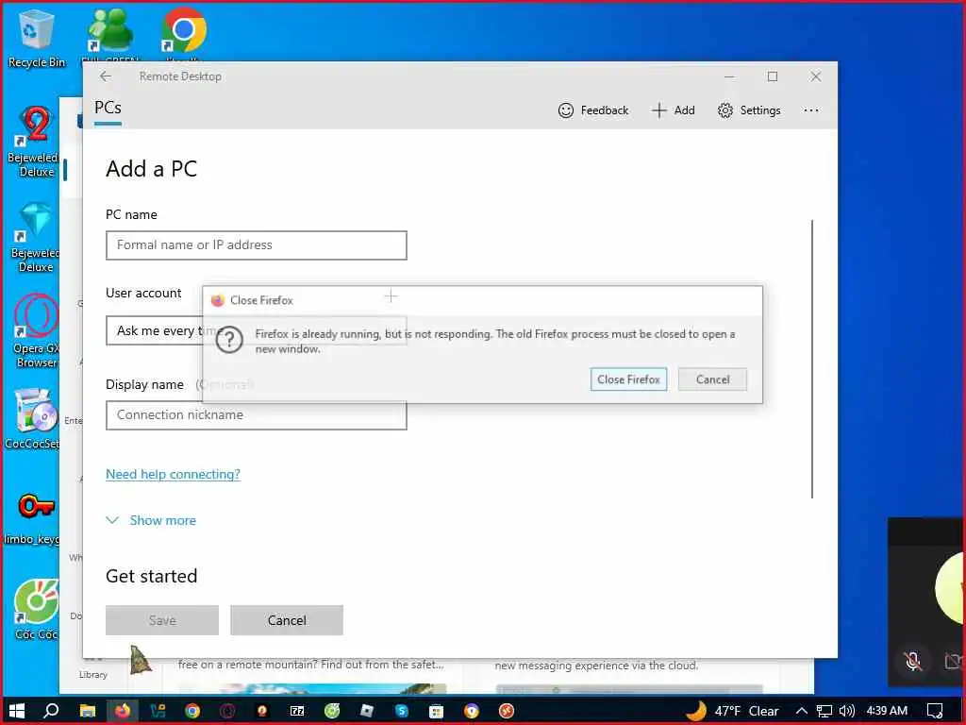Open limbo_keygen desktop icon
Image resolution: width=966 pixels, height=725 pixels.
(34, 518)
